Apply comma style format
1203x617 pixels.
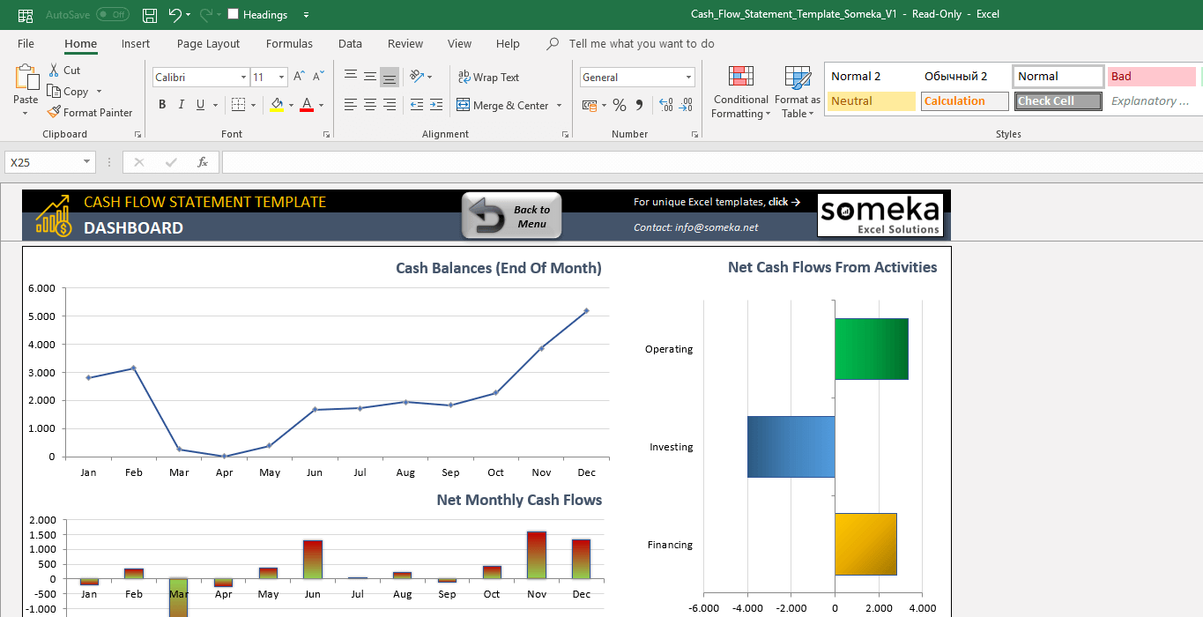[x=639, y=105]
